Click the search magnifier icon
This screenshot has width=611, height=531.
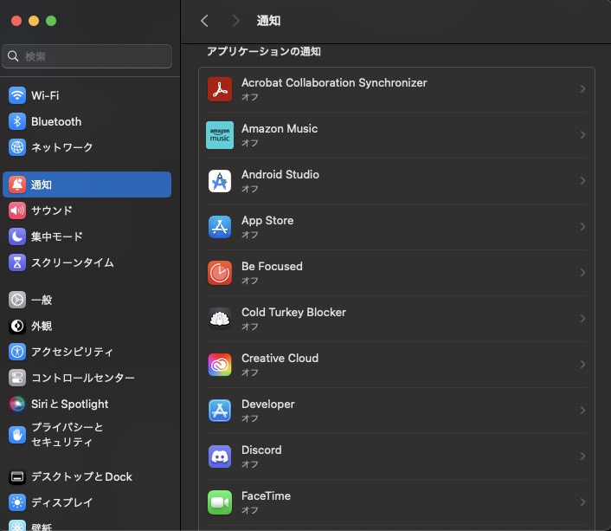point(13,56)
